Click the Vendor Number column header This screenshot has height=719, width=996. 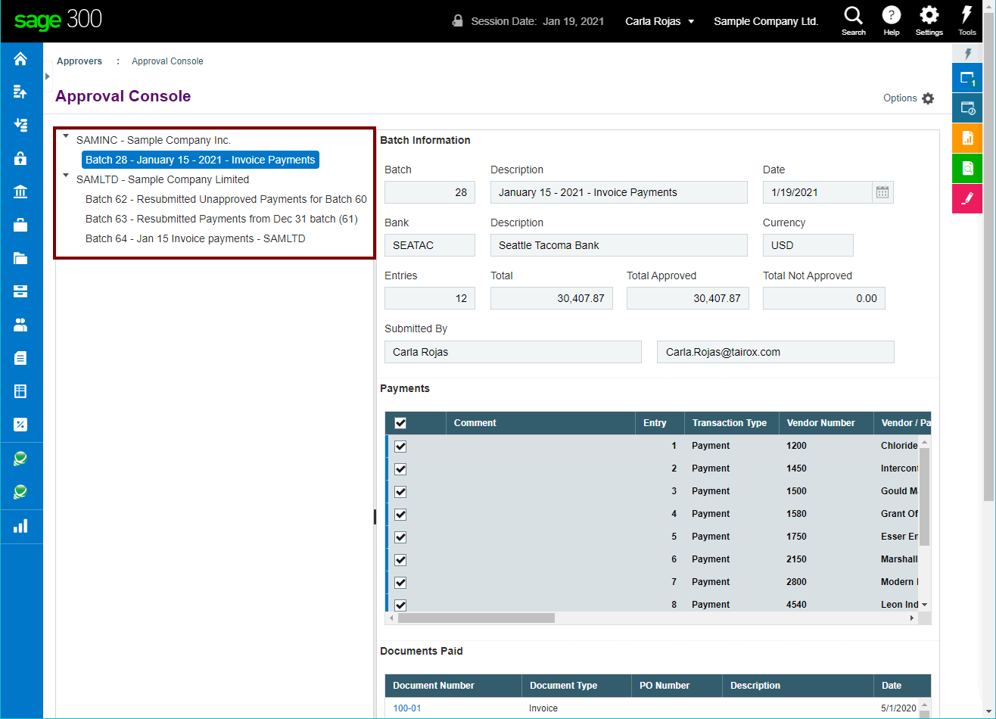click(826, 423)
